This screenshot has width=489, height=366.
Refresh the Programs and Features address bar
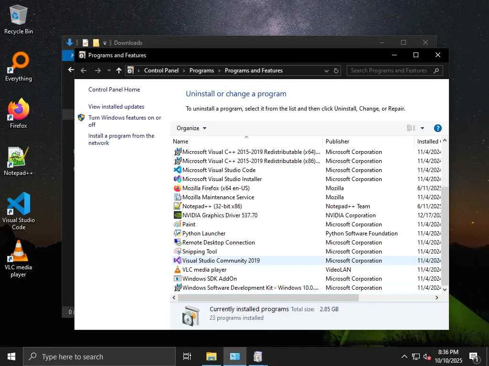(336, 71)
